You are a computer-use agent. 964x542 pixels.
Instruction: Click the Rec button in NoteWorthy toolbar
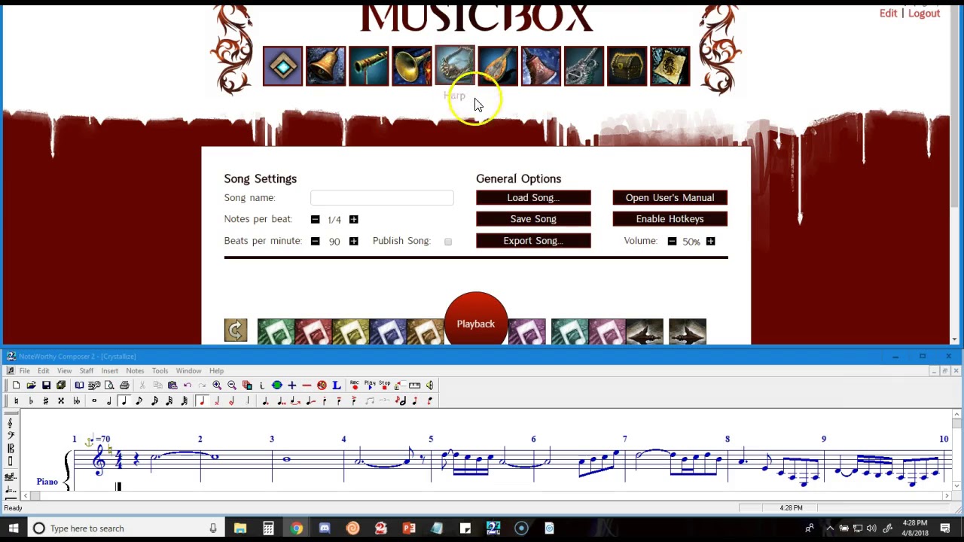pyautogui.click(x=355, y=385)
